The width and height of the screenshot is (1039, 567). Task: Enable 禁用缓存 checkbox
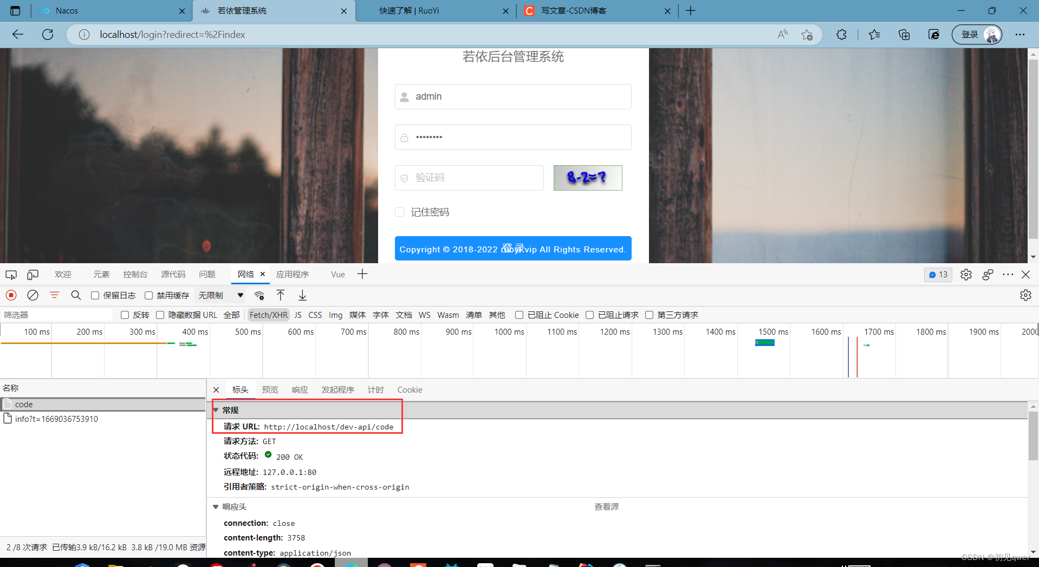click(148, 295)
